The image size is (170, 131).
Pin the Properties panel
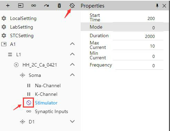tap(157, 6)
